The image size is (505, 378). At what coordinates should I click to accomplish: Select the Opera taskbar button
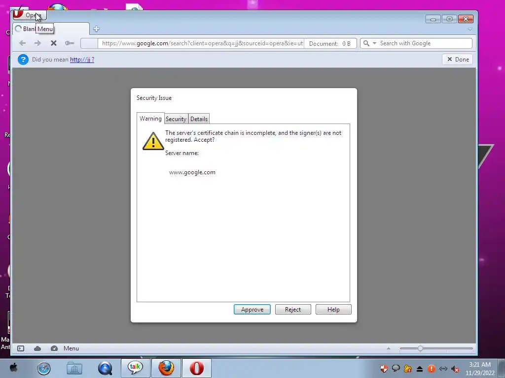[197, 368]
